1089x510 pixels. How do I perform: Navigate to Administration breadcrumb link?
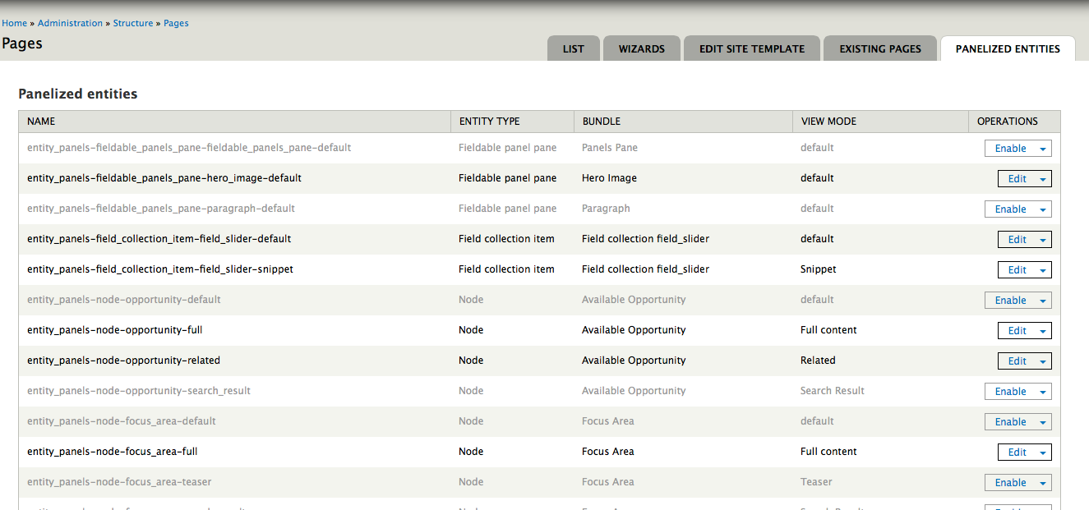(70, 23)
